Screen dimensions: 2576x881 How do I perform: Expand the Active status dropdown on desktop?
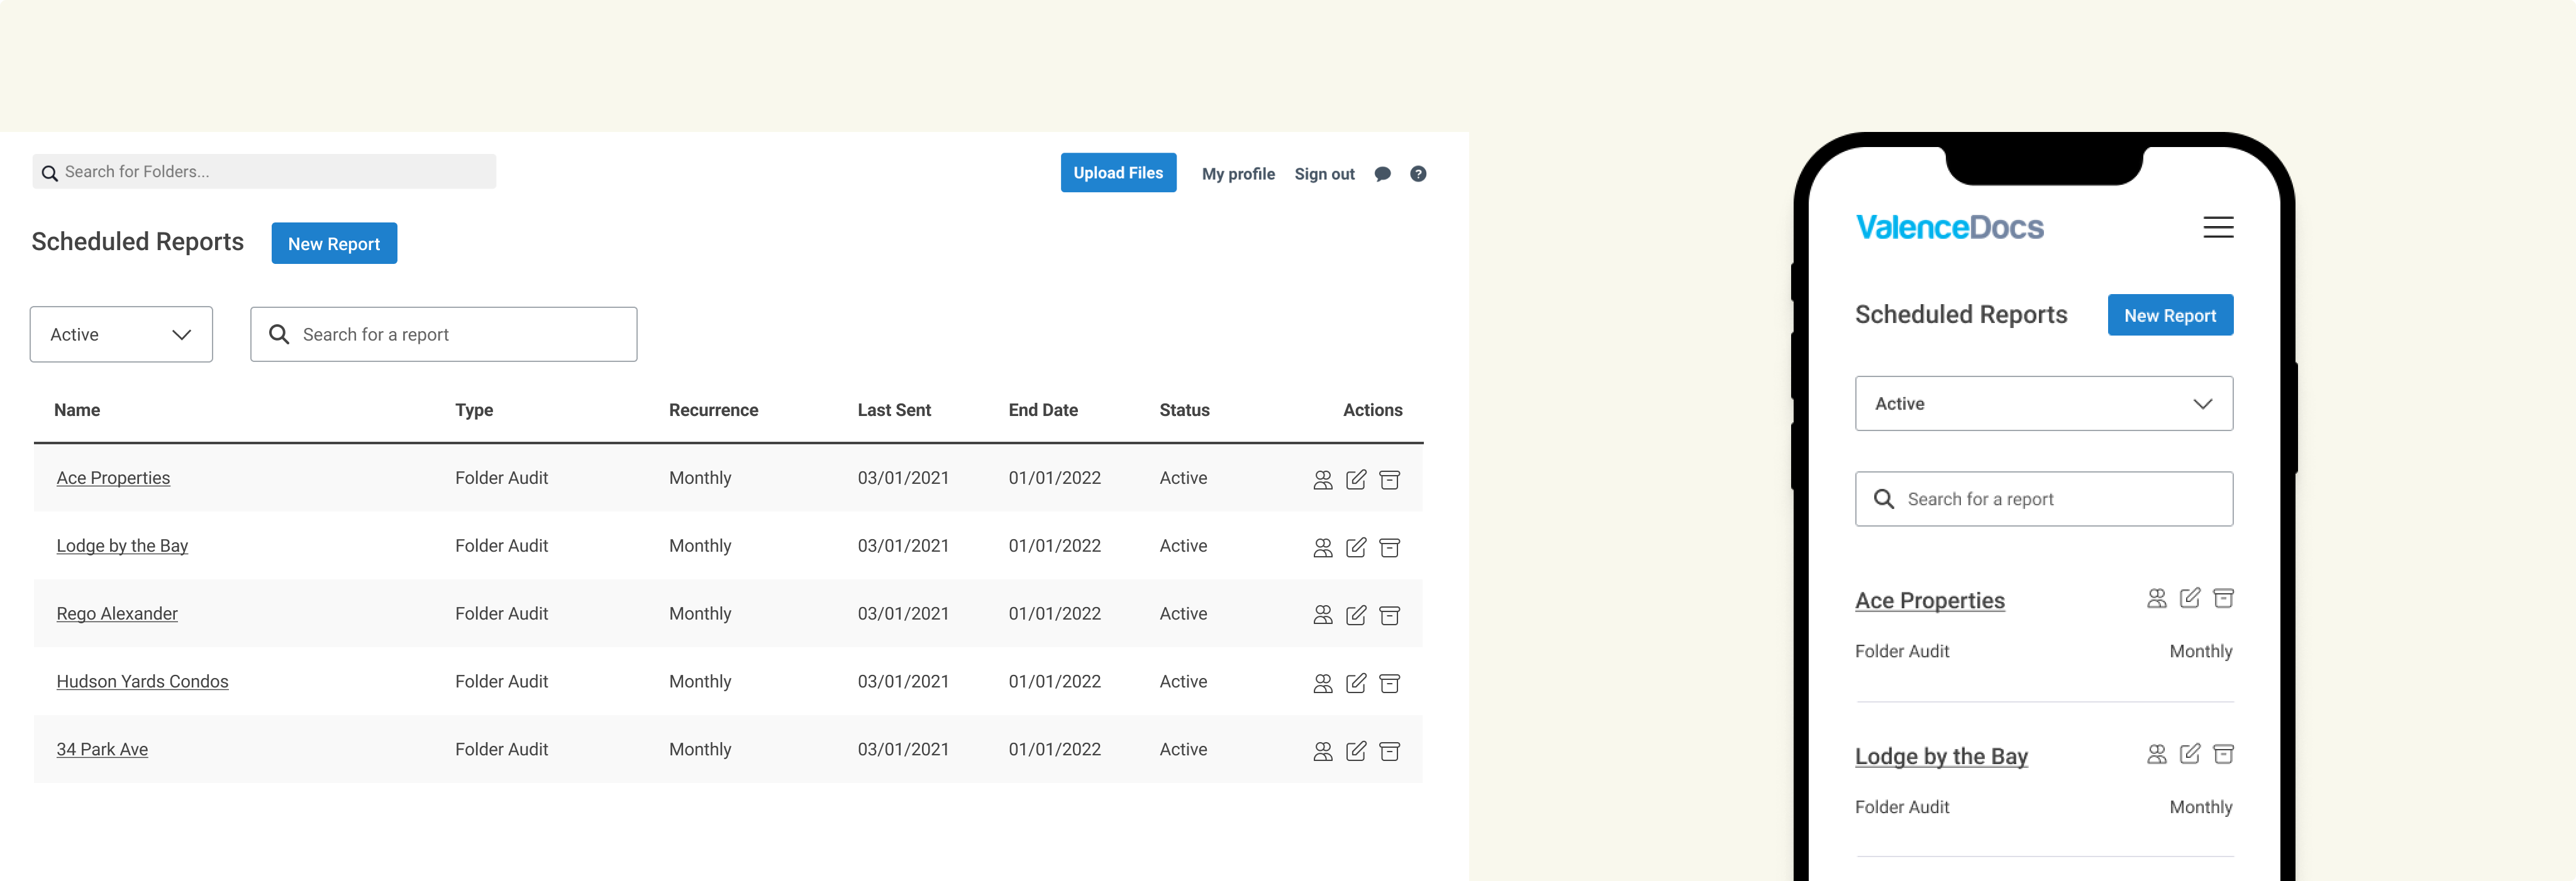click(121, 335)
